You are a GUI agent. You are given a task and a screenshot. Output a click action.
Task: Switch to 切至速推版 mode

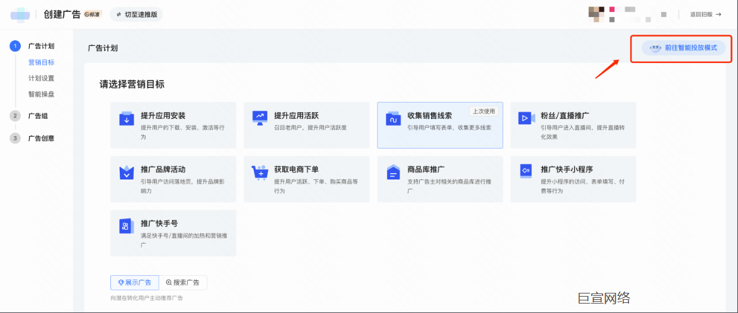137,14
